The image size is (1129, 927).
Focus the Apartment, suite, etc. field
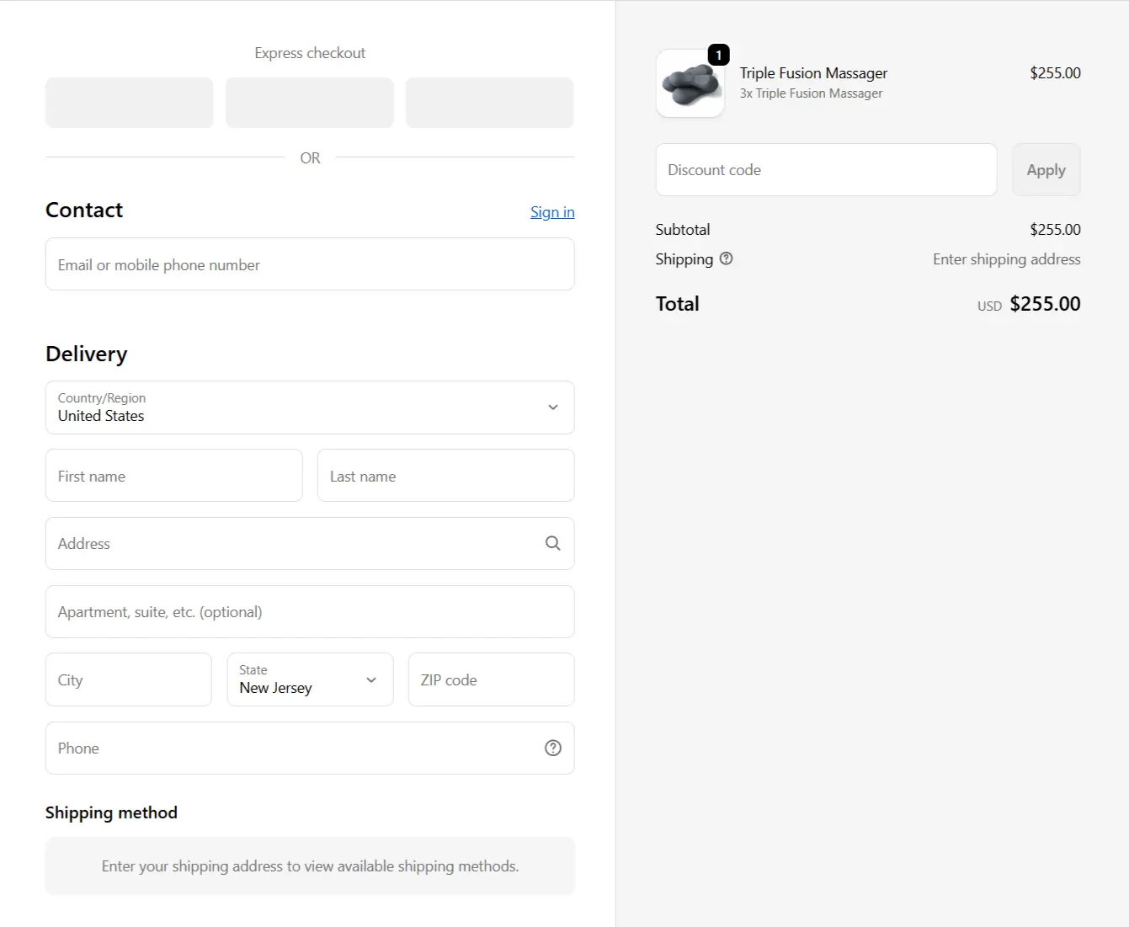point(310,612)
